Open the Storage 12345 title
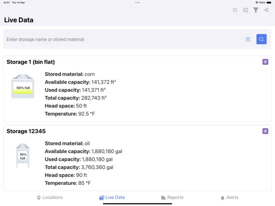 click(x=26, y=131)
